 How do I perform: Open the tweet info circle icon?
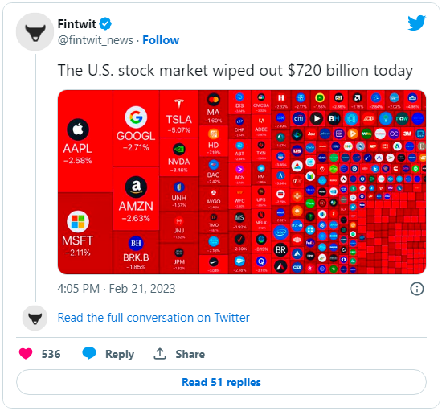(x=417, y=289)
